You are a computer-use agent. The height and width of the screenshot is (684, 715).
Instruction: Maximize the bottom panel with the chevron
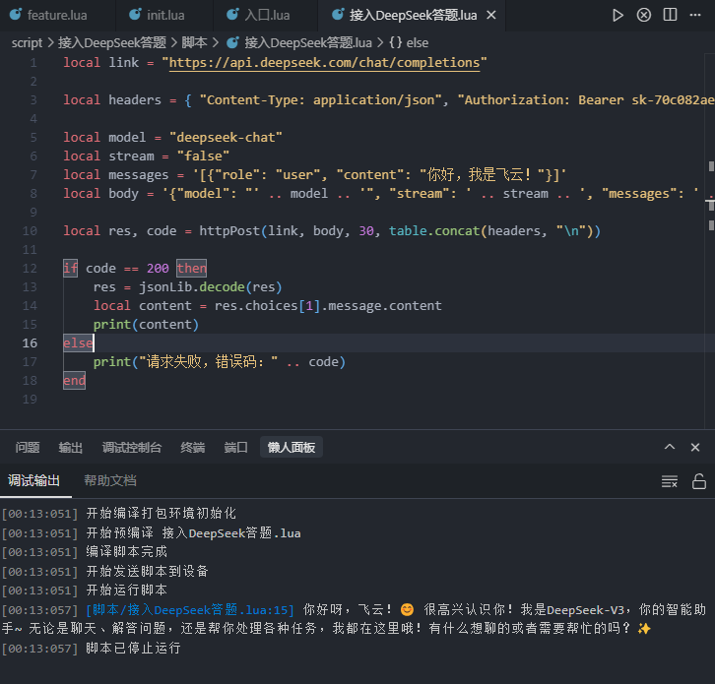(670, 447)
